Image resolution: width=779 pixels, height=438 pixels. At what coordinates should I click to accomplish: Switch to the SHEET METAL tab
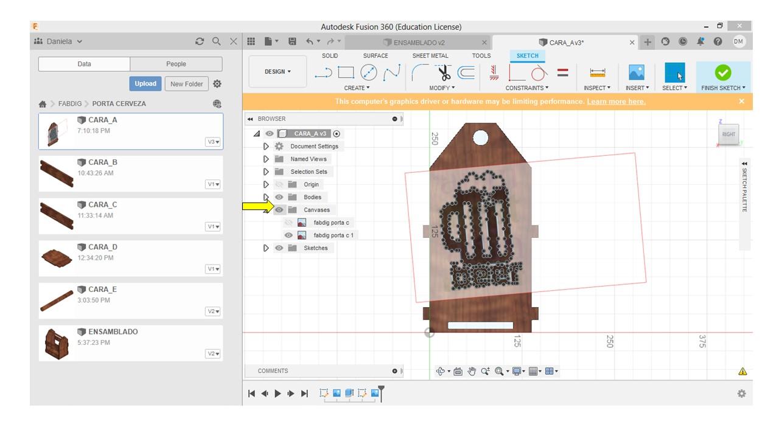click(430, 55)
